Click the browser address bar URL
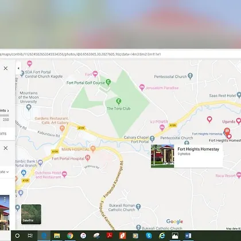 pyautogui.click(x=80, y=55)
